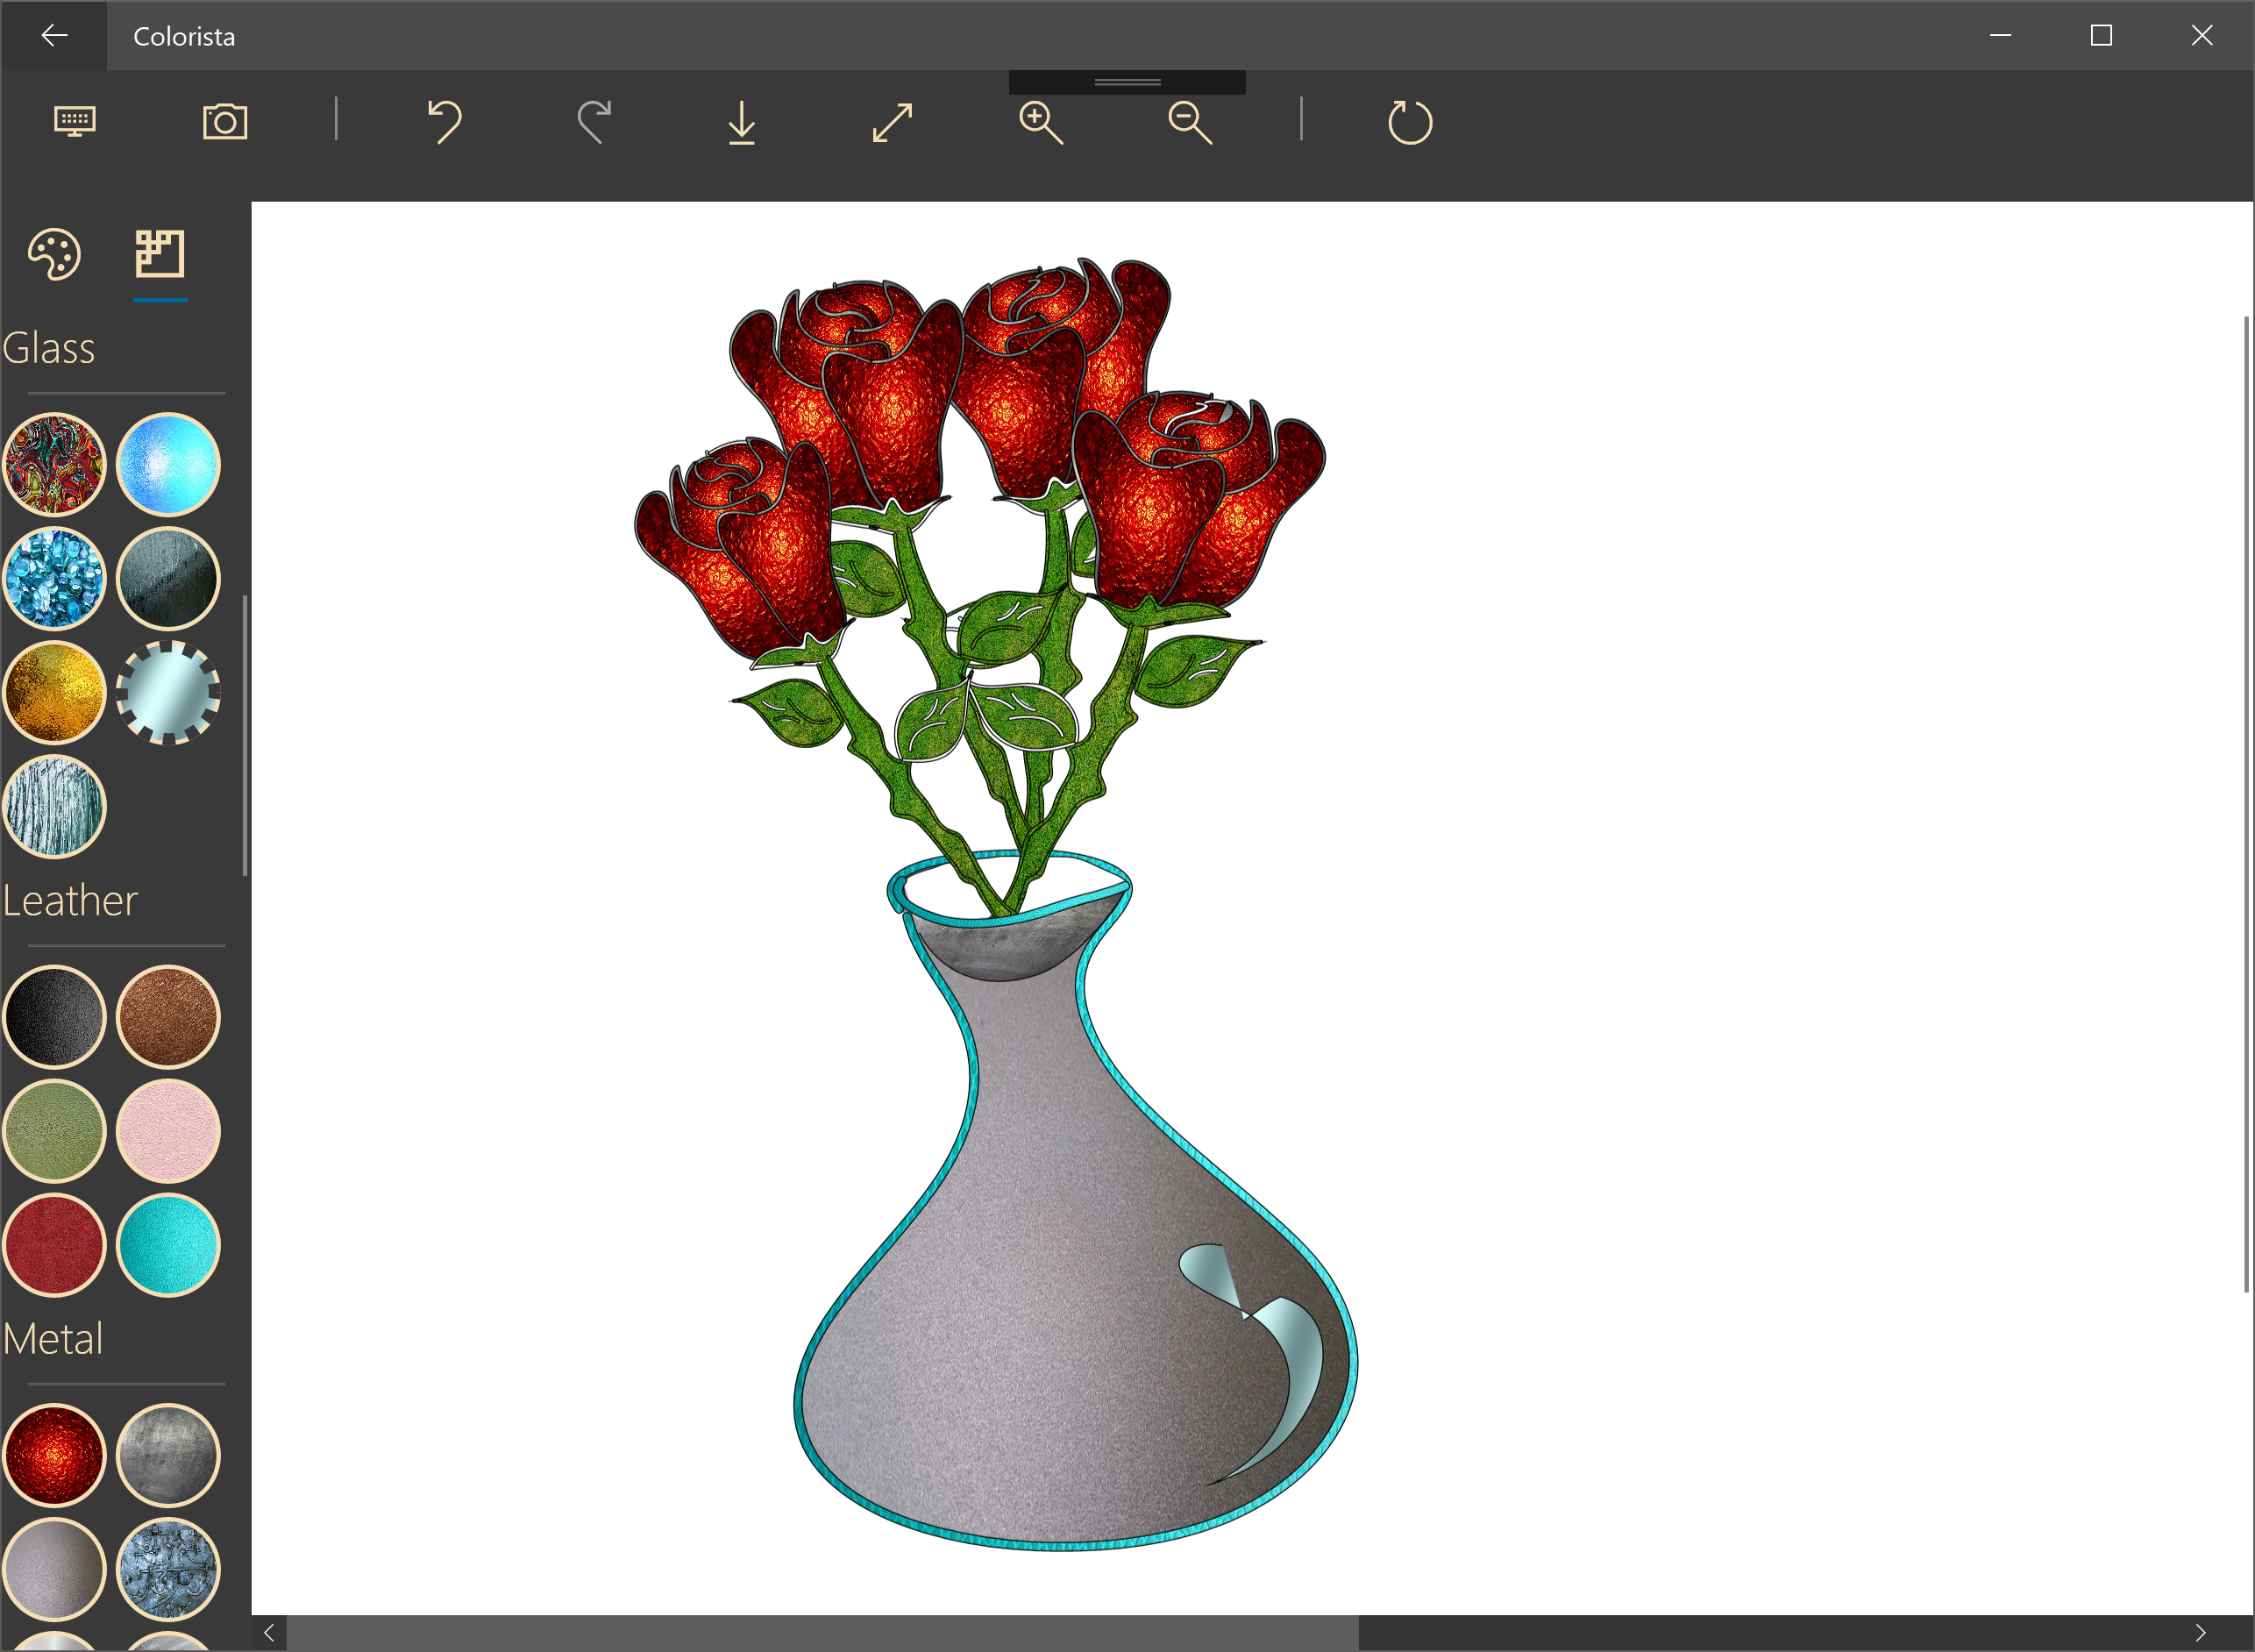Maximize the Colorista window

click(x=2101, y=36)
